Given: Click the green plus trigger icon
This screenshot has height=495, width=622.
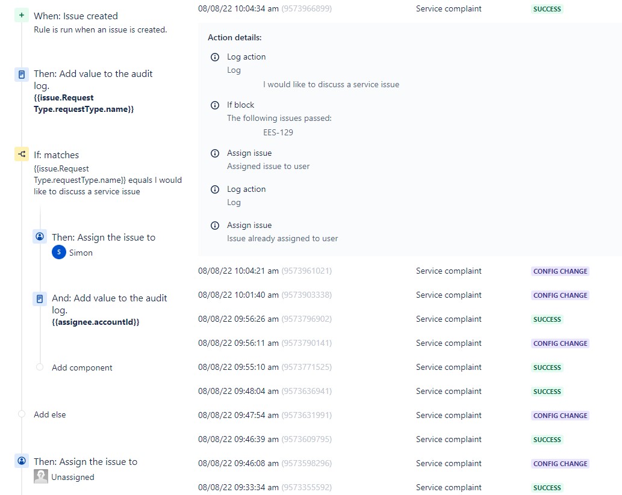Looking at the screenshot, I should [22, 16].
